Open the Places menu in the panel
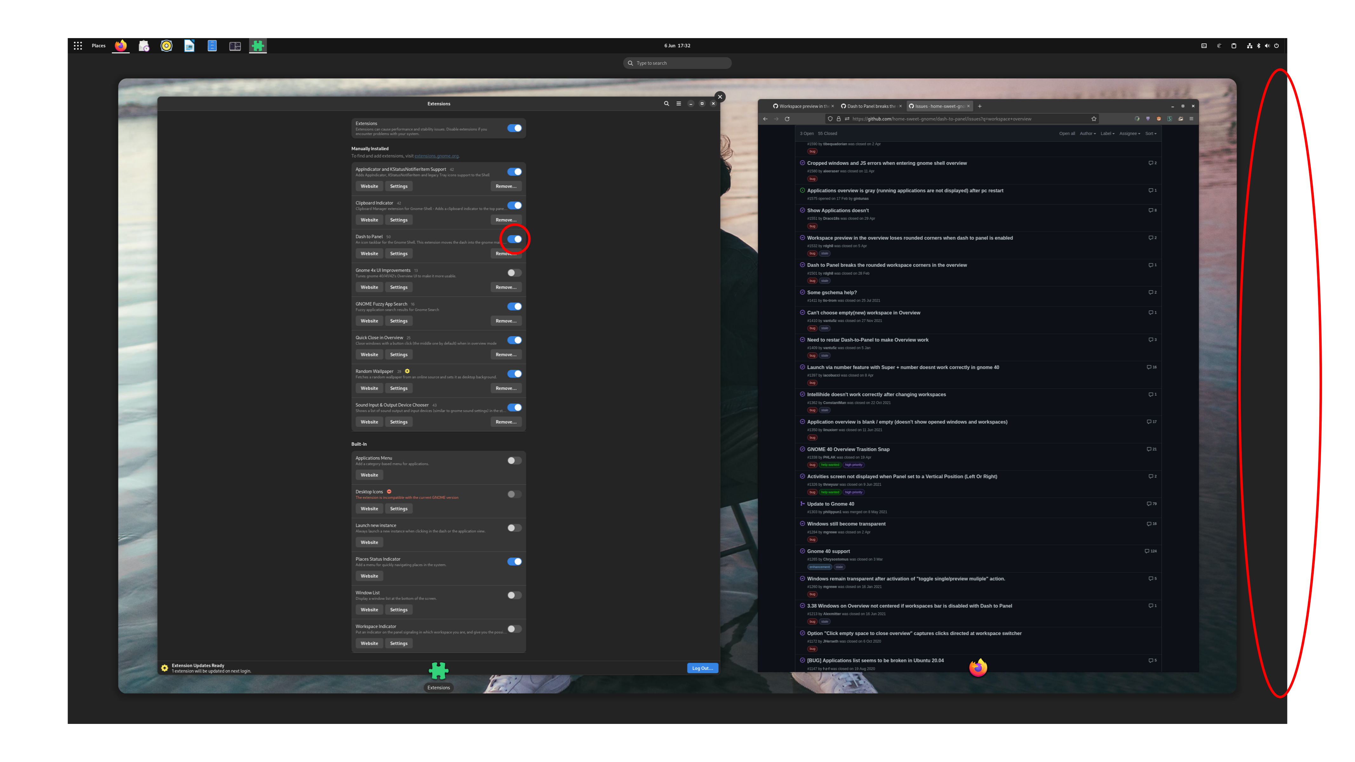Screen dimensions: 1355x762 98,46
